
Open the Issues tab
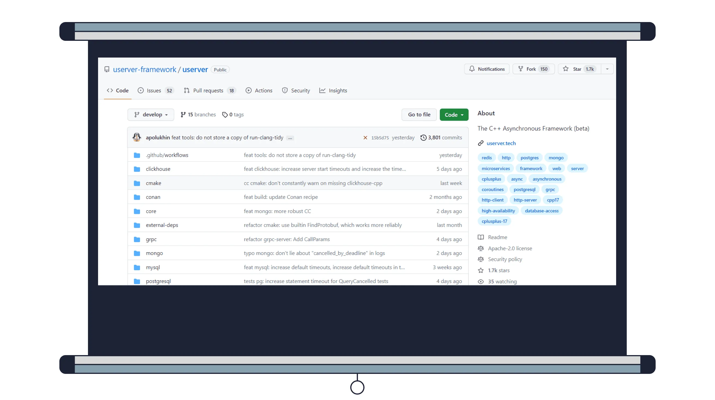tap(156, 90)
